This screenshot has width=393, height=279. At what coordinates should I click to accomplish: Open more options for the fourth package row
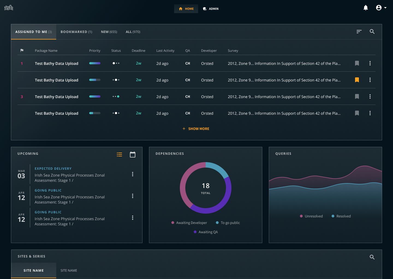(370, 113)
